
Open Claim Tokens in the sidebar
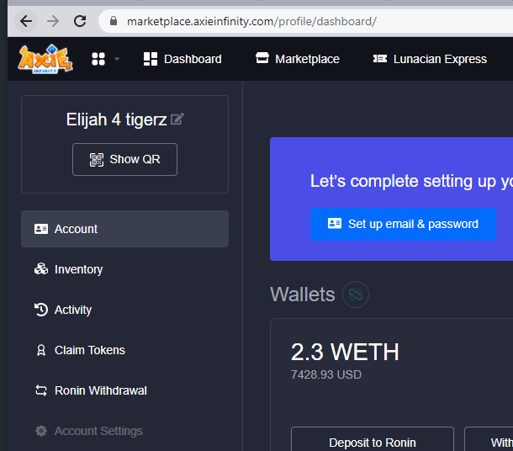pos(124,350)
